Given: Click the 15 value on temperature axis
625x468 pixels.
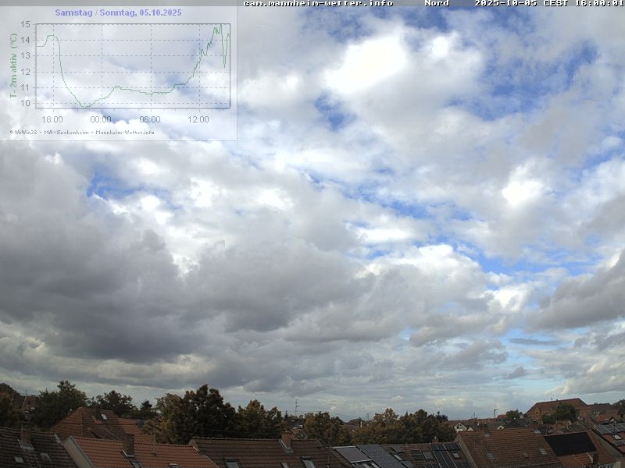Looking at the screenshot, I should pyautogui.click(x=26, y=24).
